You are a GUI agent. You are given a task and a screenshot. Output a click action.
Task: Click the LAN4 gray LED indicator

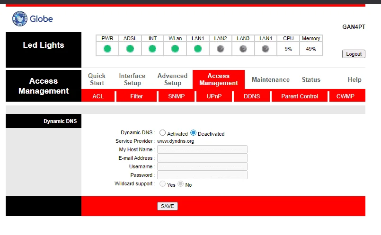[266, 49]
